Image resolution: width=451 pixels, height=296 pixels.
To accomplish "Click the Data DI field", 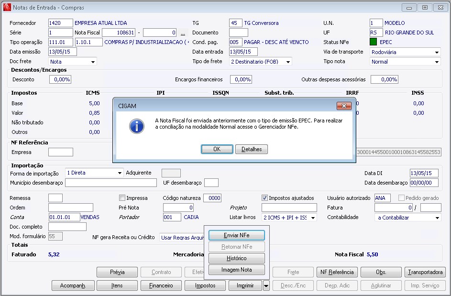I will pyautogui.click(x=424, y=173).
